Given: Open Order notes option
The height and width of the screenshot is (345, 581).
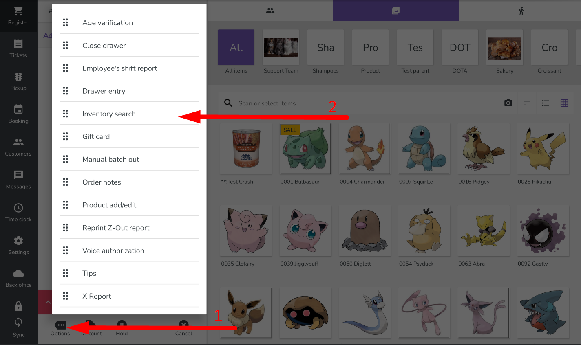Looking at the screenshot, I should pos(129,182).
